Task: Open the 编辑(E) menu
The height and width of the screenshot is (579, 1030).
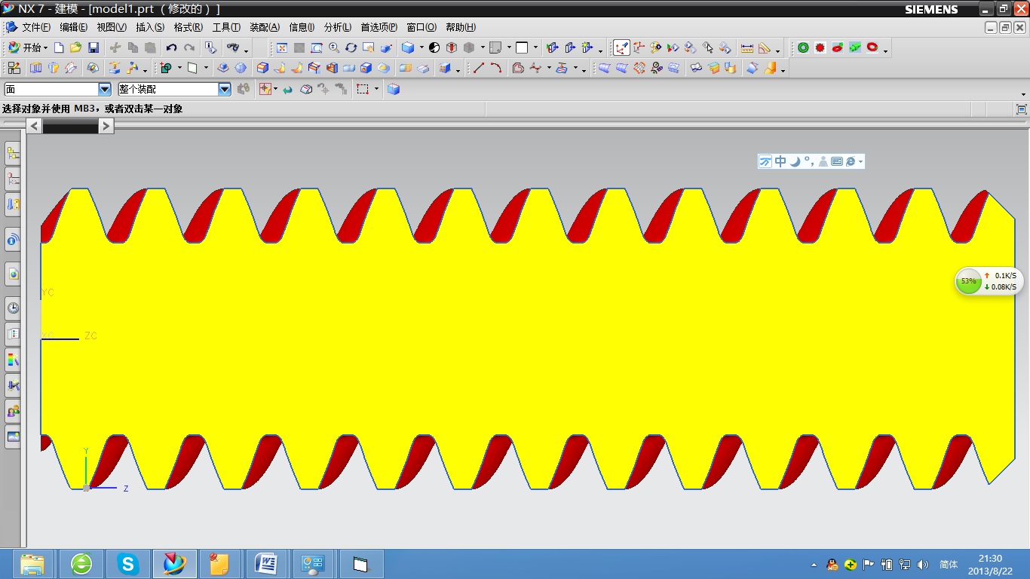Action: coord(73,27)
